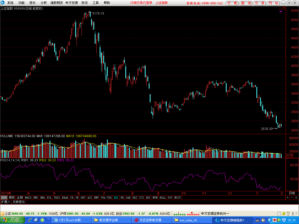Open the 报价 menu
The height and width of the screenshot is (224, 299).
pos(32,3)
